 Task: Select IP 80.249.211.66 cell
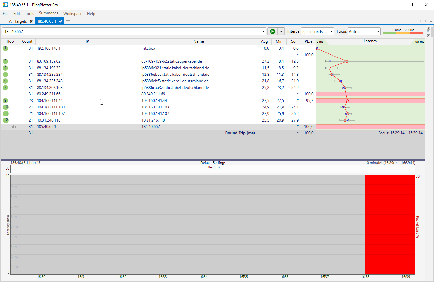(x=49, y=94)
